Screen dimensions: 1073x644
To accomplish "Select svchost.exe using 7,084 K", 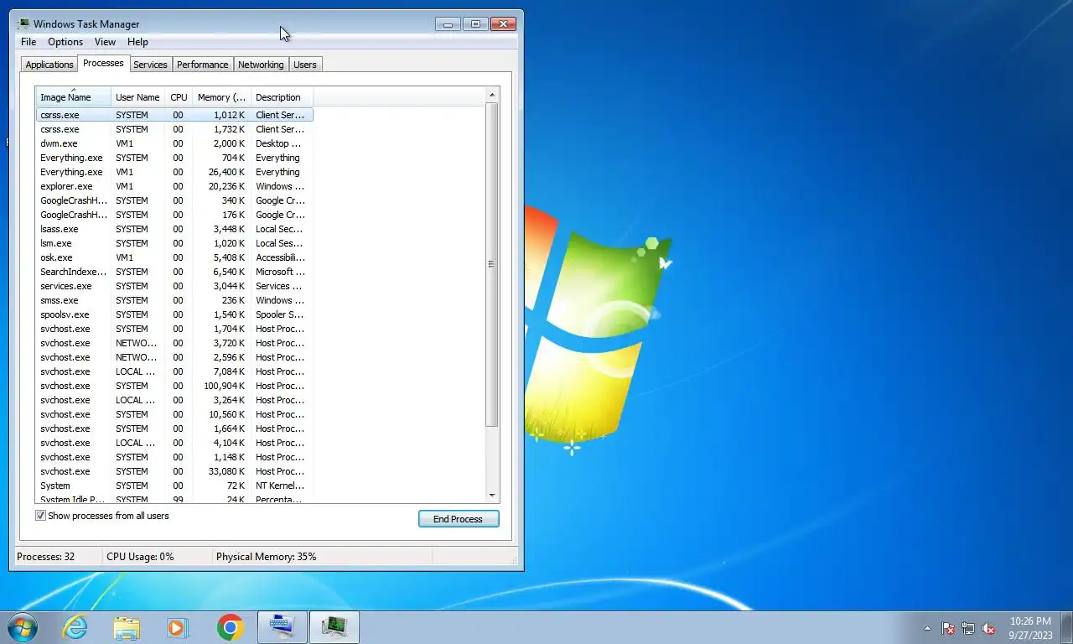I will (x=174, y=371).
